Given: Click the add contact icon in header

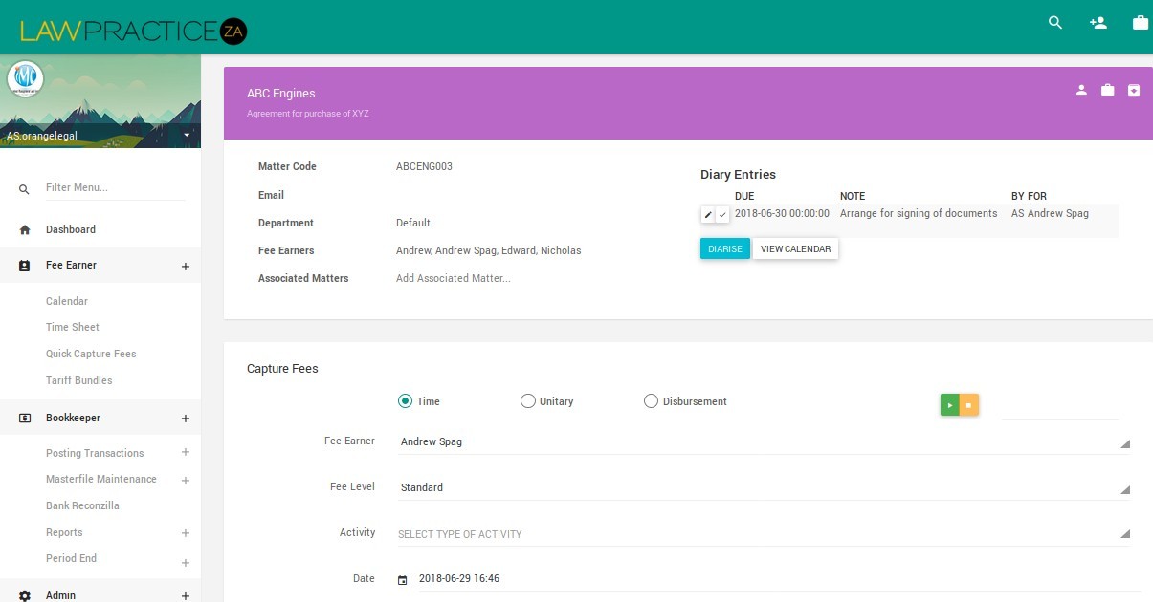Looking at the screenshot, I should [1097, 22].
